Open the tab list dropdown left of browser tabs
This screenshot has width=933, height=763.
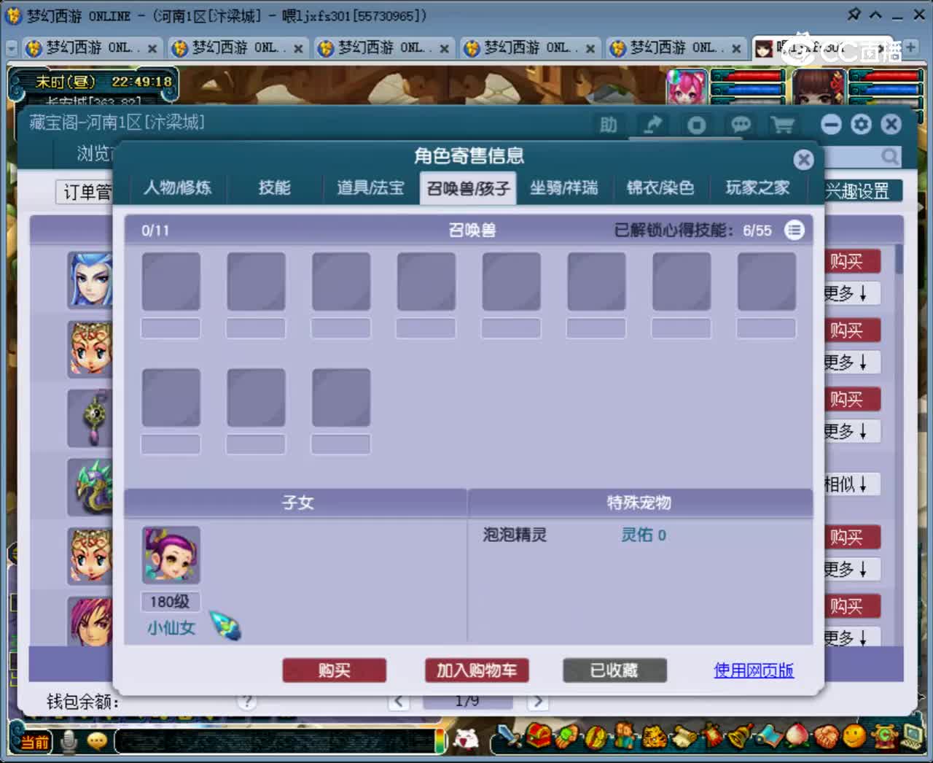pos(11,48)
